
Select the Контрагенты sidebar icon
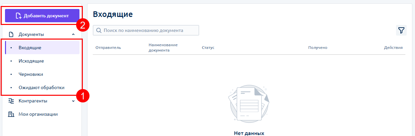[x=11, y=101]
